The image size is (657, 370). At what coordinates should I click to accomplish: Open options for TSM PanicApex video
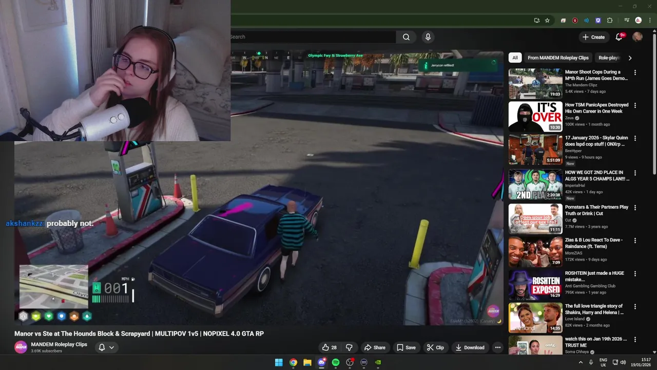click(635, 105)
